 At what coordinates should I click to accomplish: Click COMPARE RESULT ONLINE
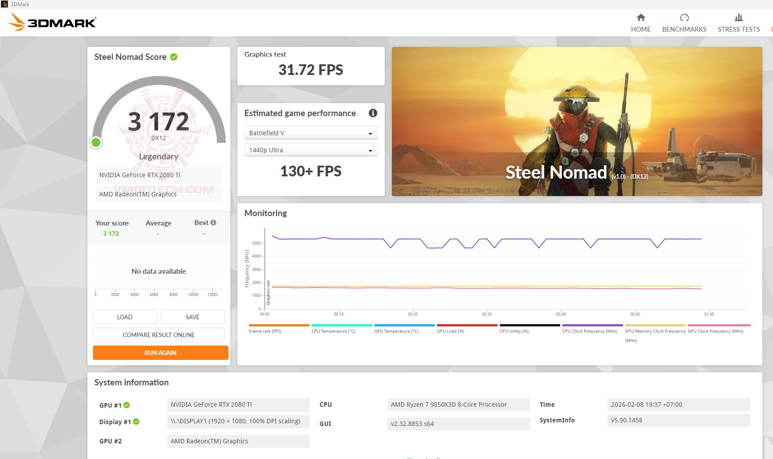[158, 335]
